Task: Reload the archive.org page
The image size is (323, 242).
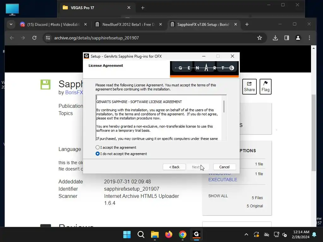Action: point(34,38)
